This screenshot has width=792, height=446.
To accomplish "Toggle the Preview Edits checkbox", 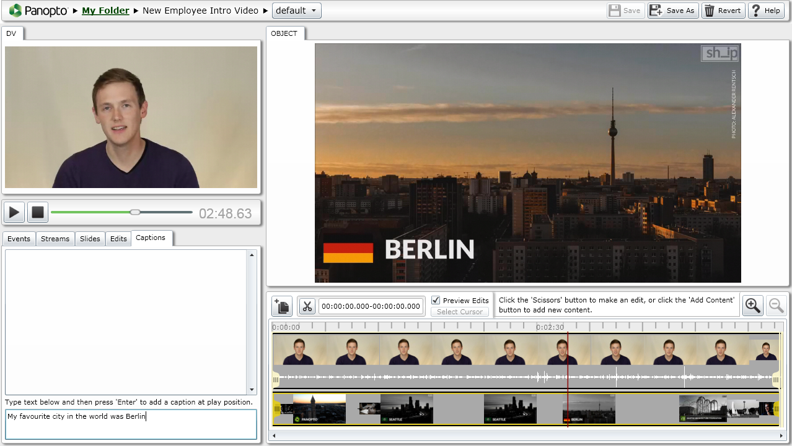I will click(436, 300).
